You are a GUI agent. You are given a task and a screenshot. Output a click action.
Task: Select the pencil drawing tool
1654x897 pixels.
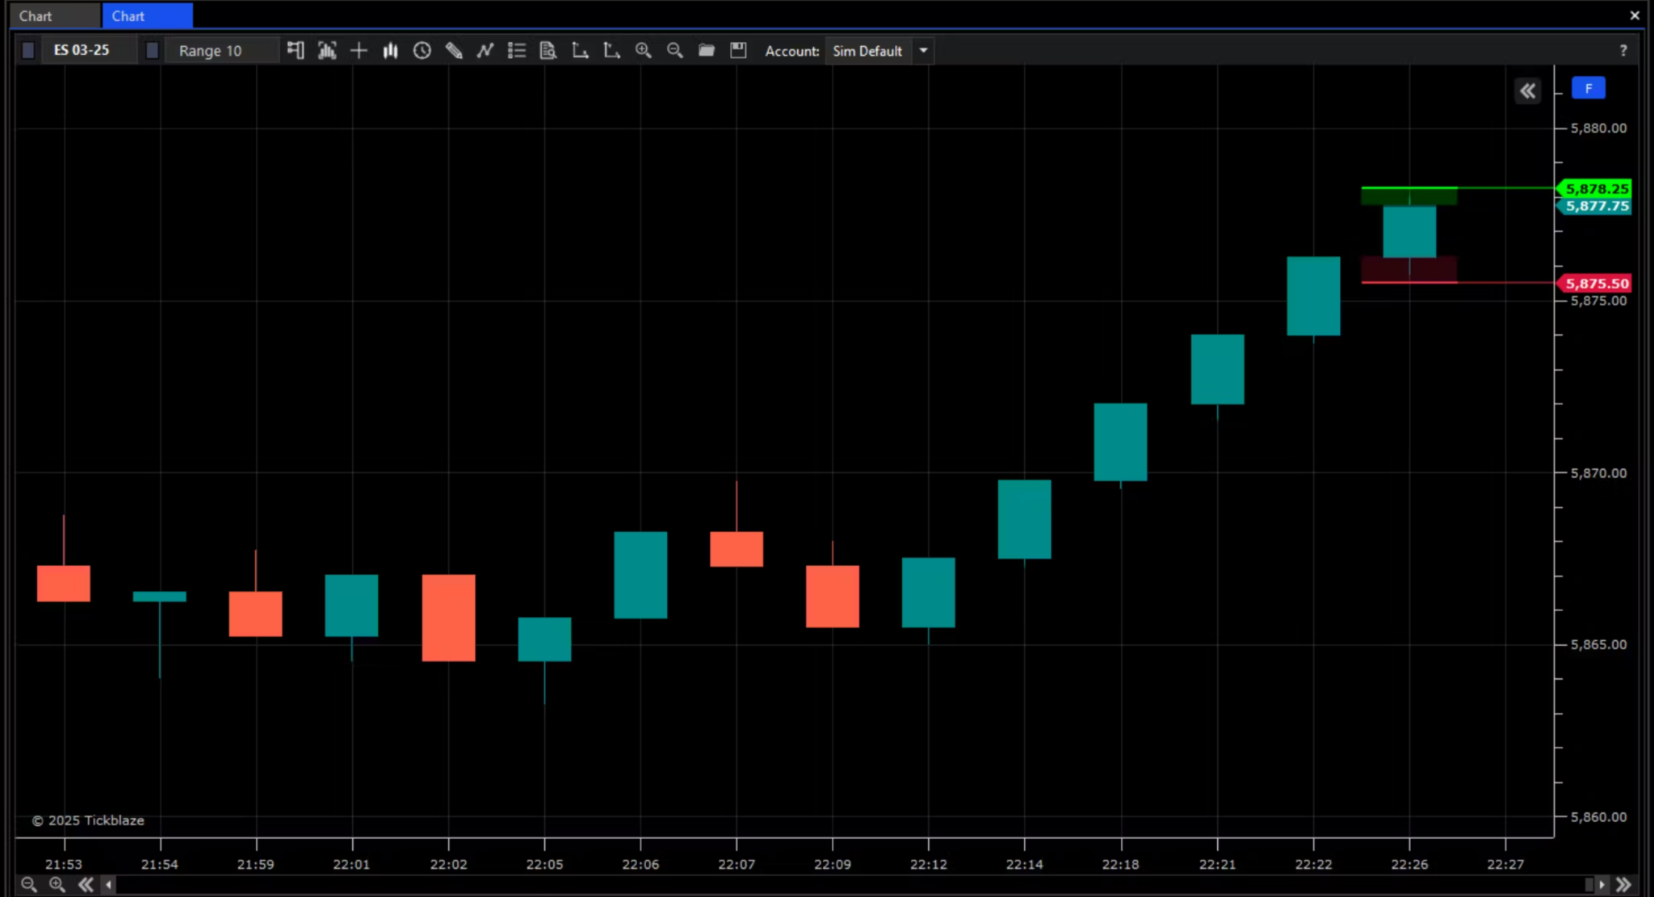(454, 51)
